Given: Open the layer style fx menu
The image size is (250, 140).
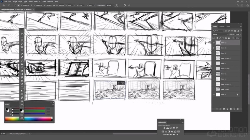Looking at the screenshot, I should click(x=220, y=109).
